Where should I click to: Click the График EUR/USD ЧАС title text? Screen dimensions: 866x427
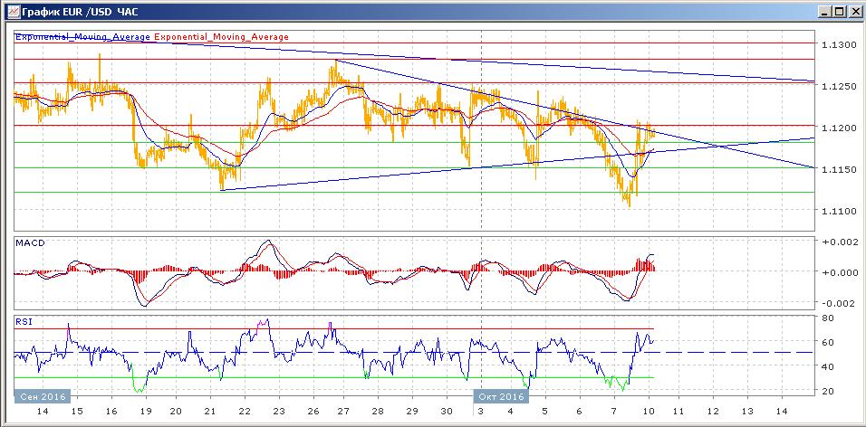coord(80,11)
